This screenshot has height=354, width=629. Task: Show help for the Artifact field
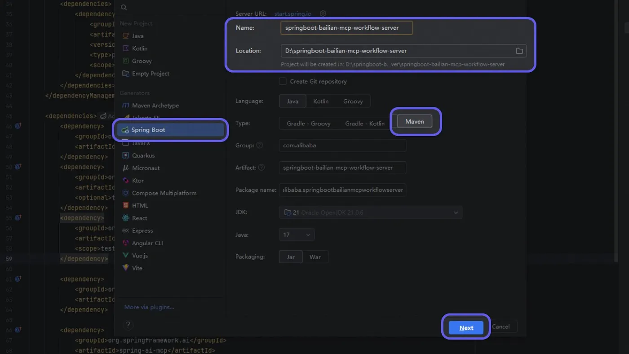pyautogui.click(x=261, y=168)
